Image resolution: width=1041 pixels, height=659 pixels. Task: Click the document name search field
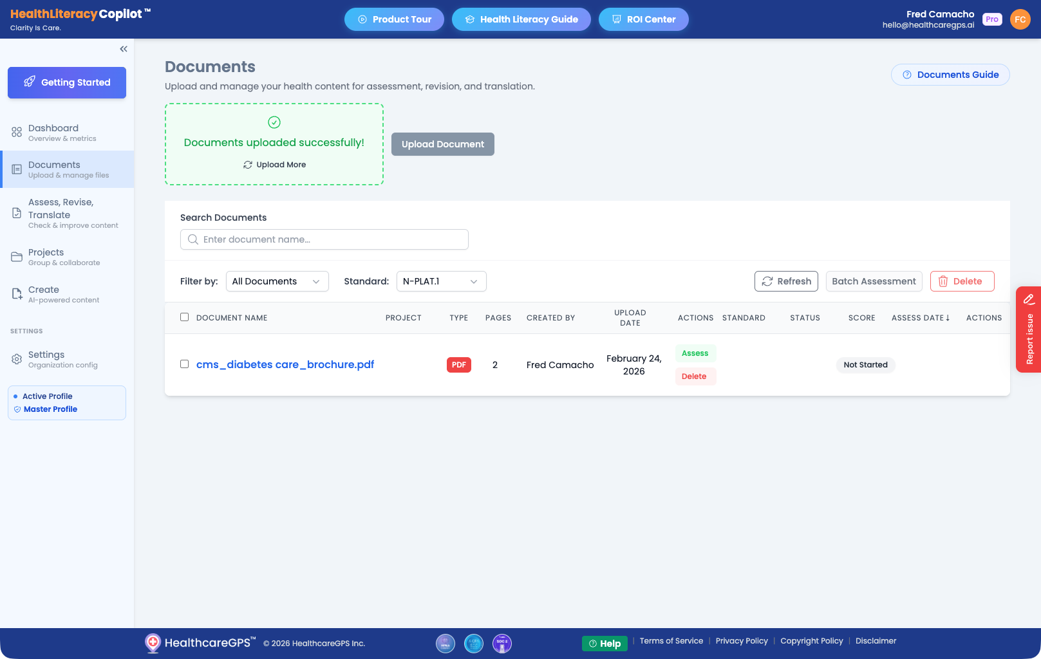(x=324, y=239)
